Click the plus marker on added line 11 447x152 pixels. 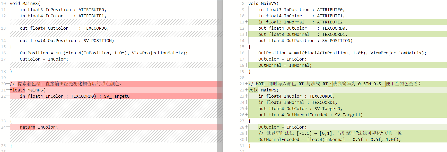[x=247, y=22]
